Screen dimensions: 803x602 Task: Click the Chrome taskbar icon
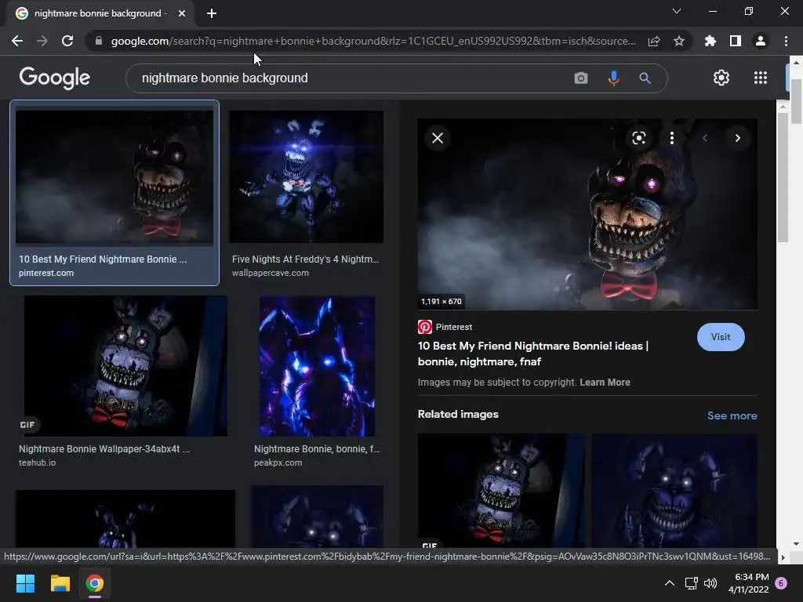(x=95, y=583)
